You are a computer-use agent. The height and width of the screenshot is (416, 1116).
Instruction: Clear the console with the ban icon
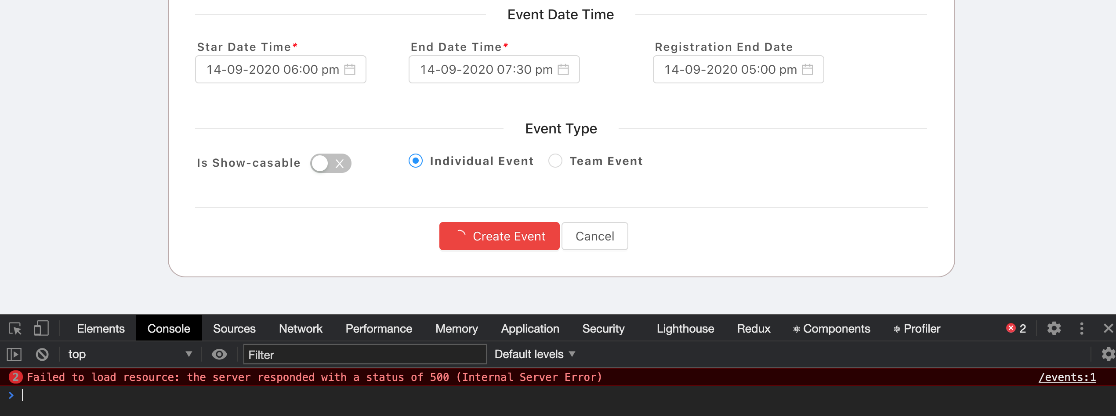pos(42,354)
